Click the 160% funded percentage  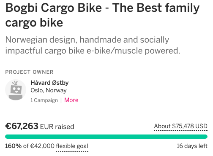tap(14, 146)
